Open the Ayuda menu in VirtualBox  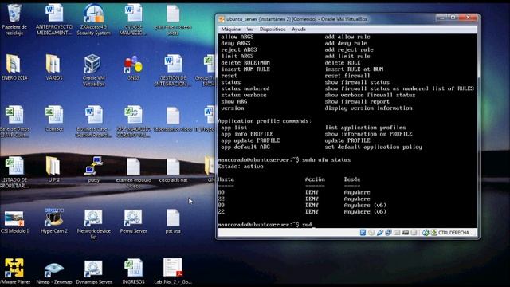click(x=298, y=29)
